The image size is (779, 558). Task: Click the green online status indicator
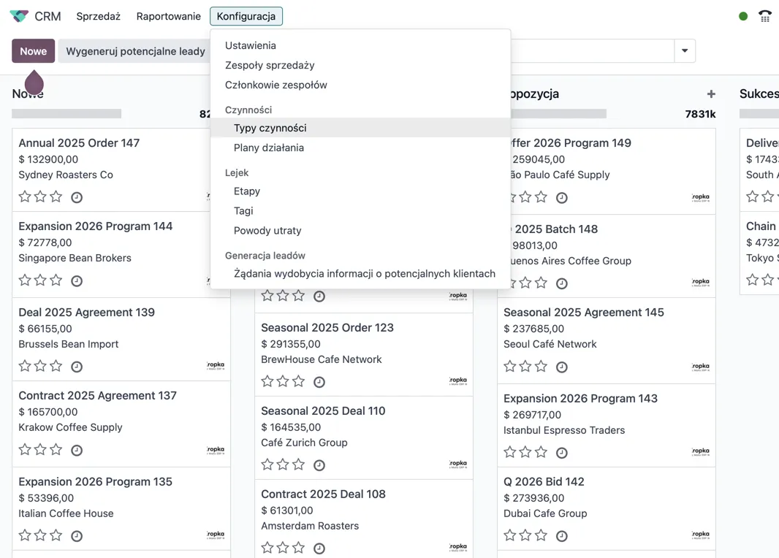pyautogui.click(x=743, y=16)
